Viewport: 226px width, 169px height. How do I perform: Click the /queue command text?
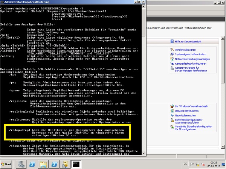(14, 91)
